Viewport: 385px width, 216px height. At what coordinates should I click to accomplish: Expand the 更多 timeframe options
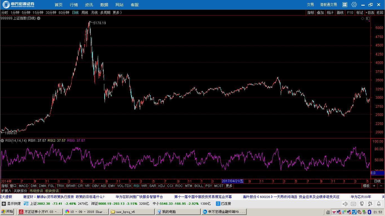pyautogui.click(x=117, y=13)
